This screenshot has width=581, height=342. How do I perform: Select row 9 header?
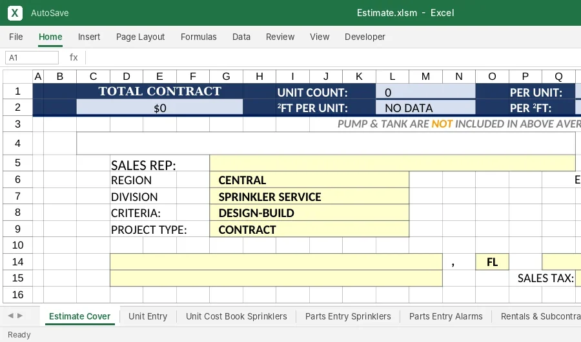(x=17, y=229)
